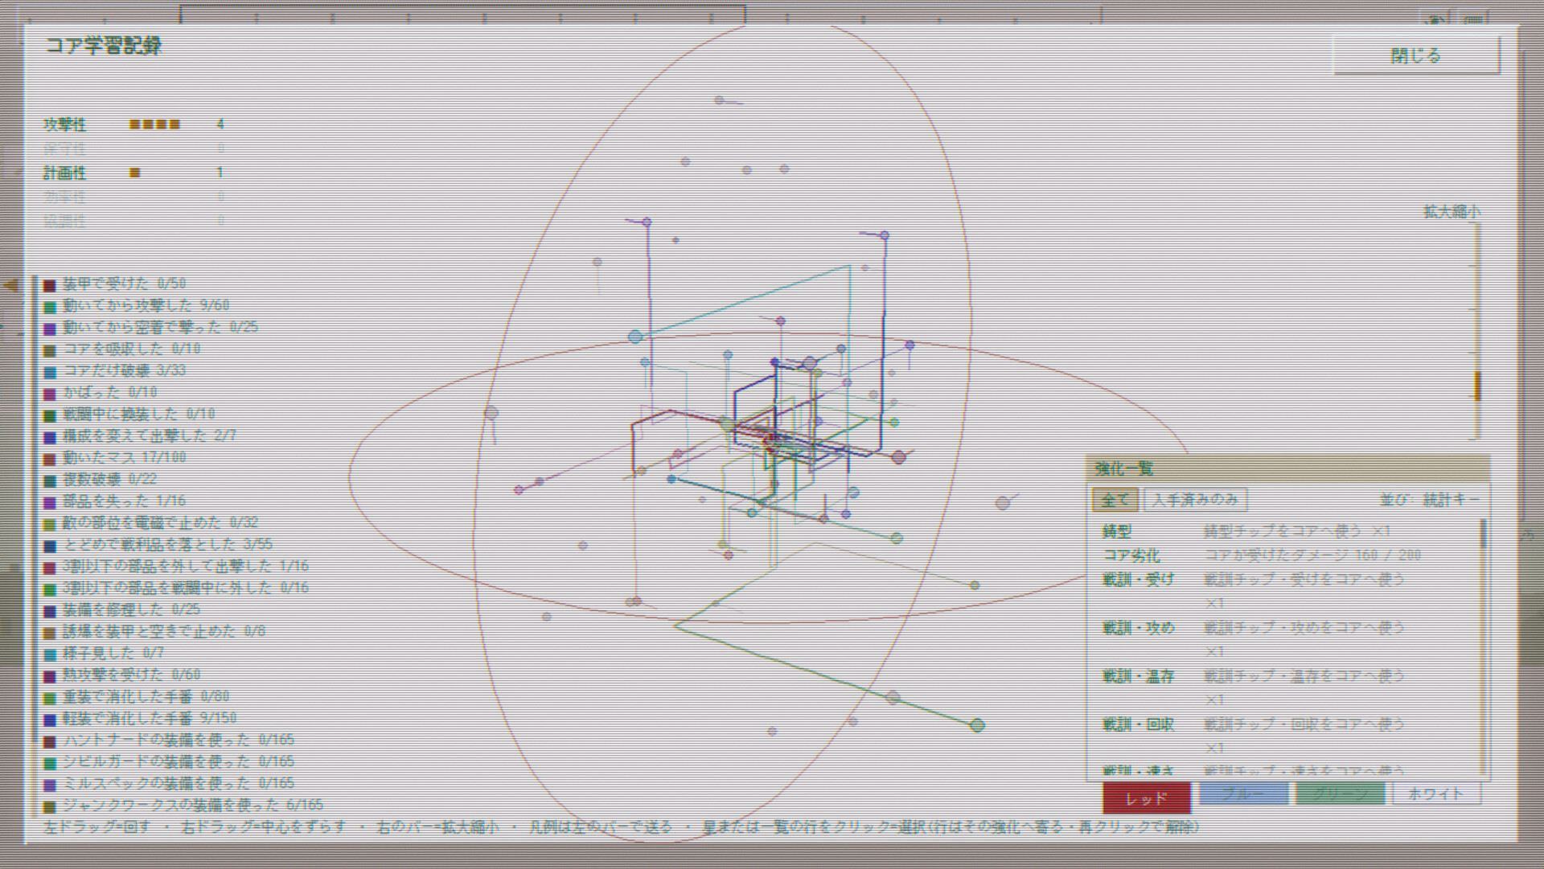1544x869 pixels.
Task: Click the green node ending the long green line
Action: click(x=977, y=725)
